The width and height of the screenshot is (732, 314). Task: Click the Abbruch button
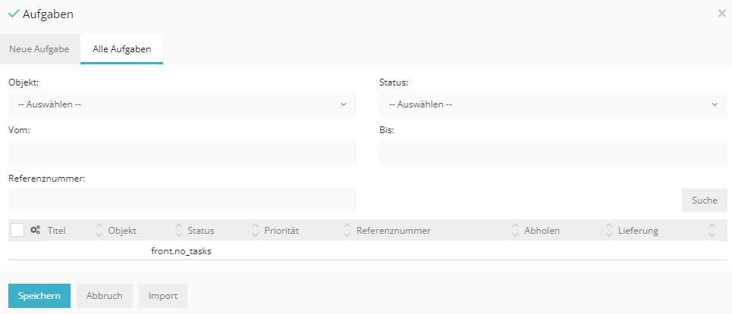click(x=105, y=296)
